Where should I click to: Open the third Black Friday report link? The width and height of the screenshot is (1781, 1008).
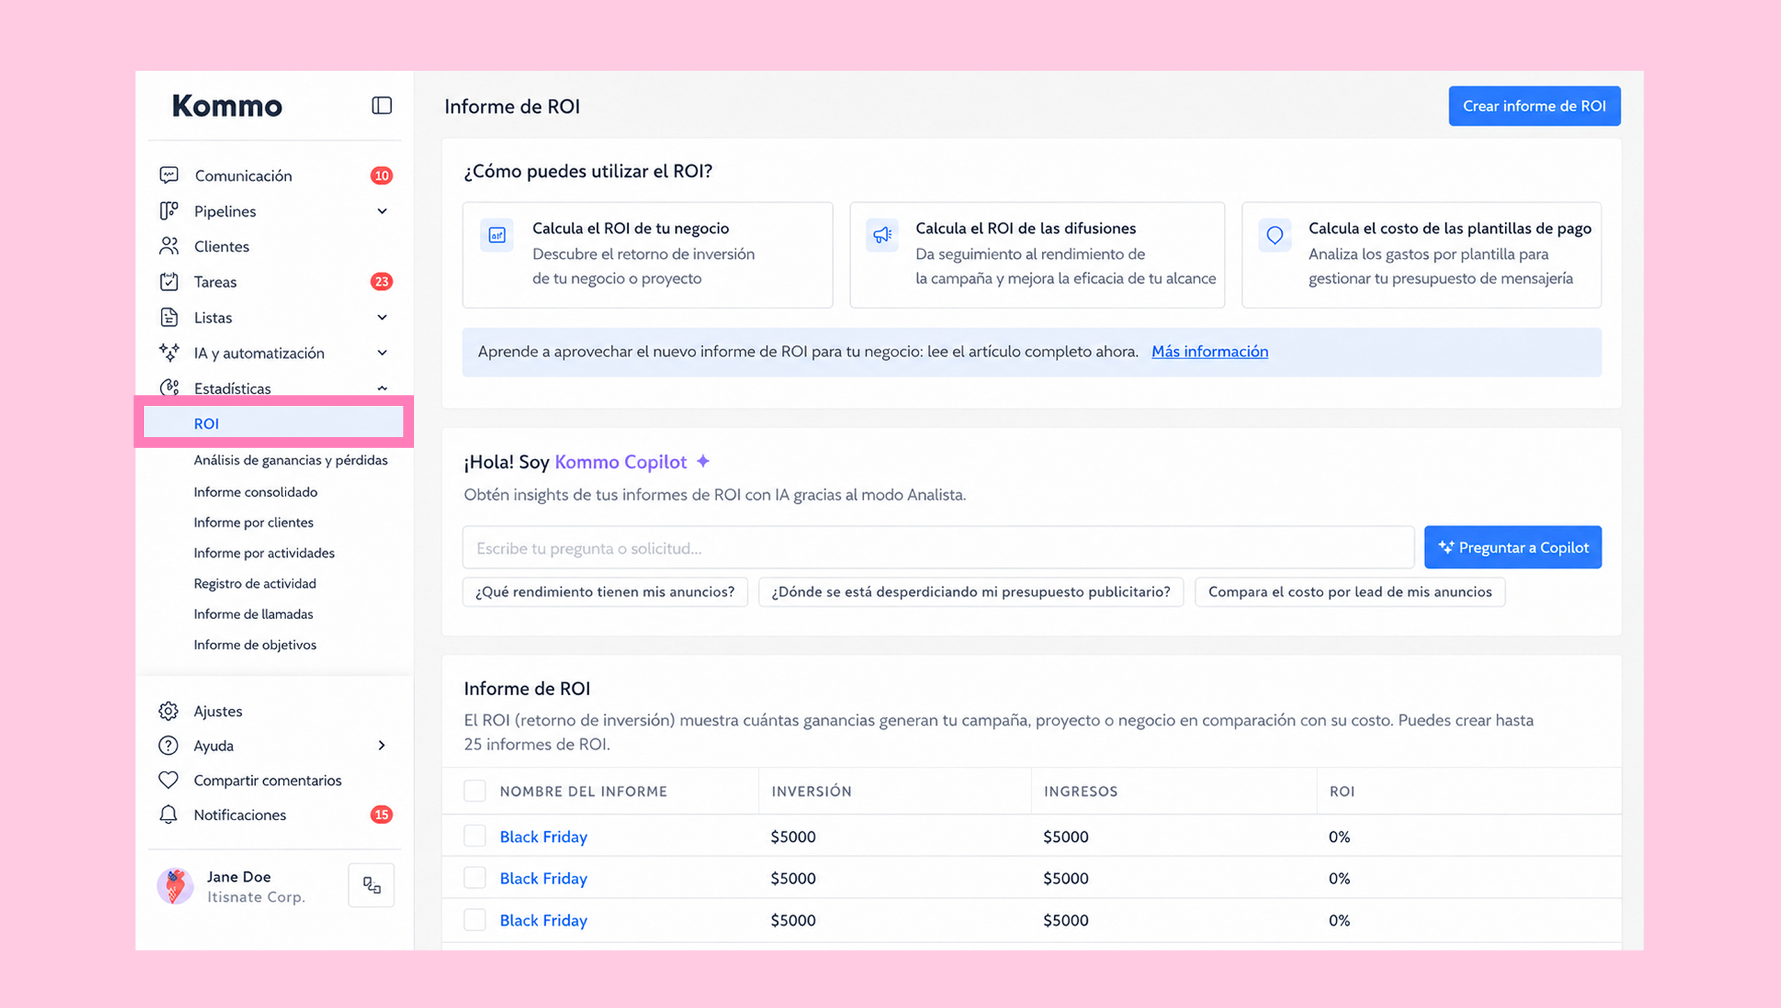point(543,920)
